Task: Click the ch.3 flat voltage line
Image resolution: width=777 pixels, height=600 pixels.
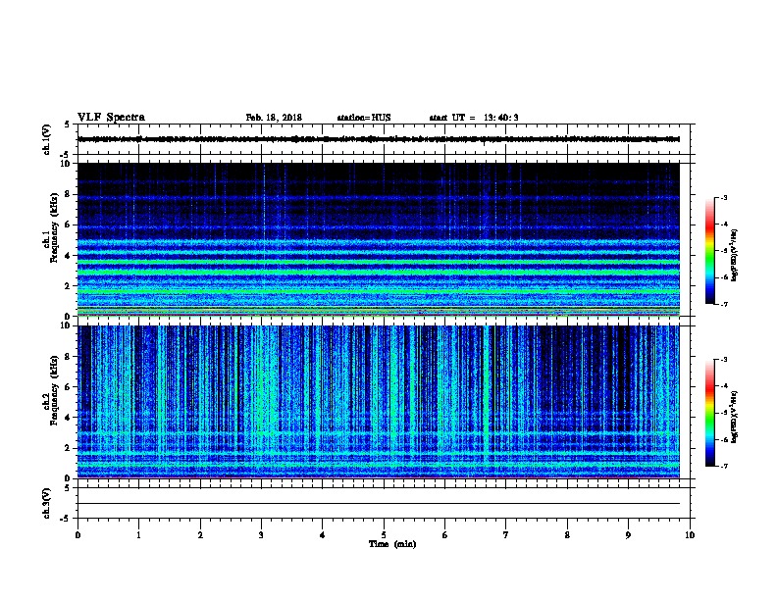Action: coord(379,504)
